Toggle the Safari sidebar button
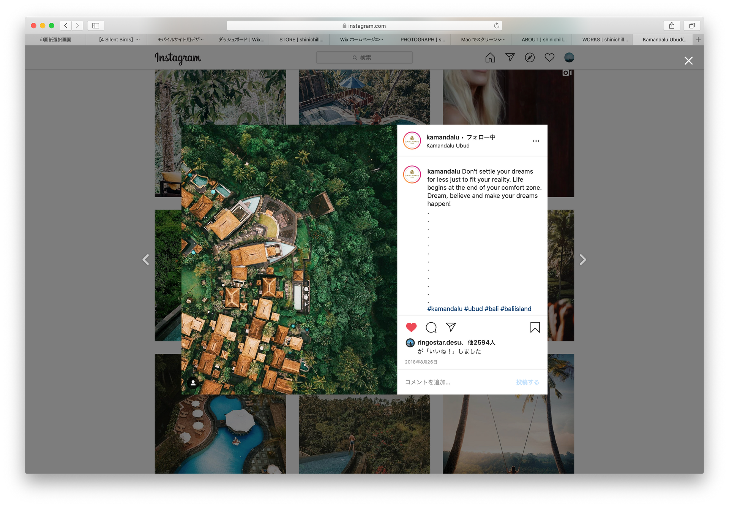 coord(96,25)
